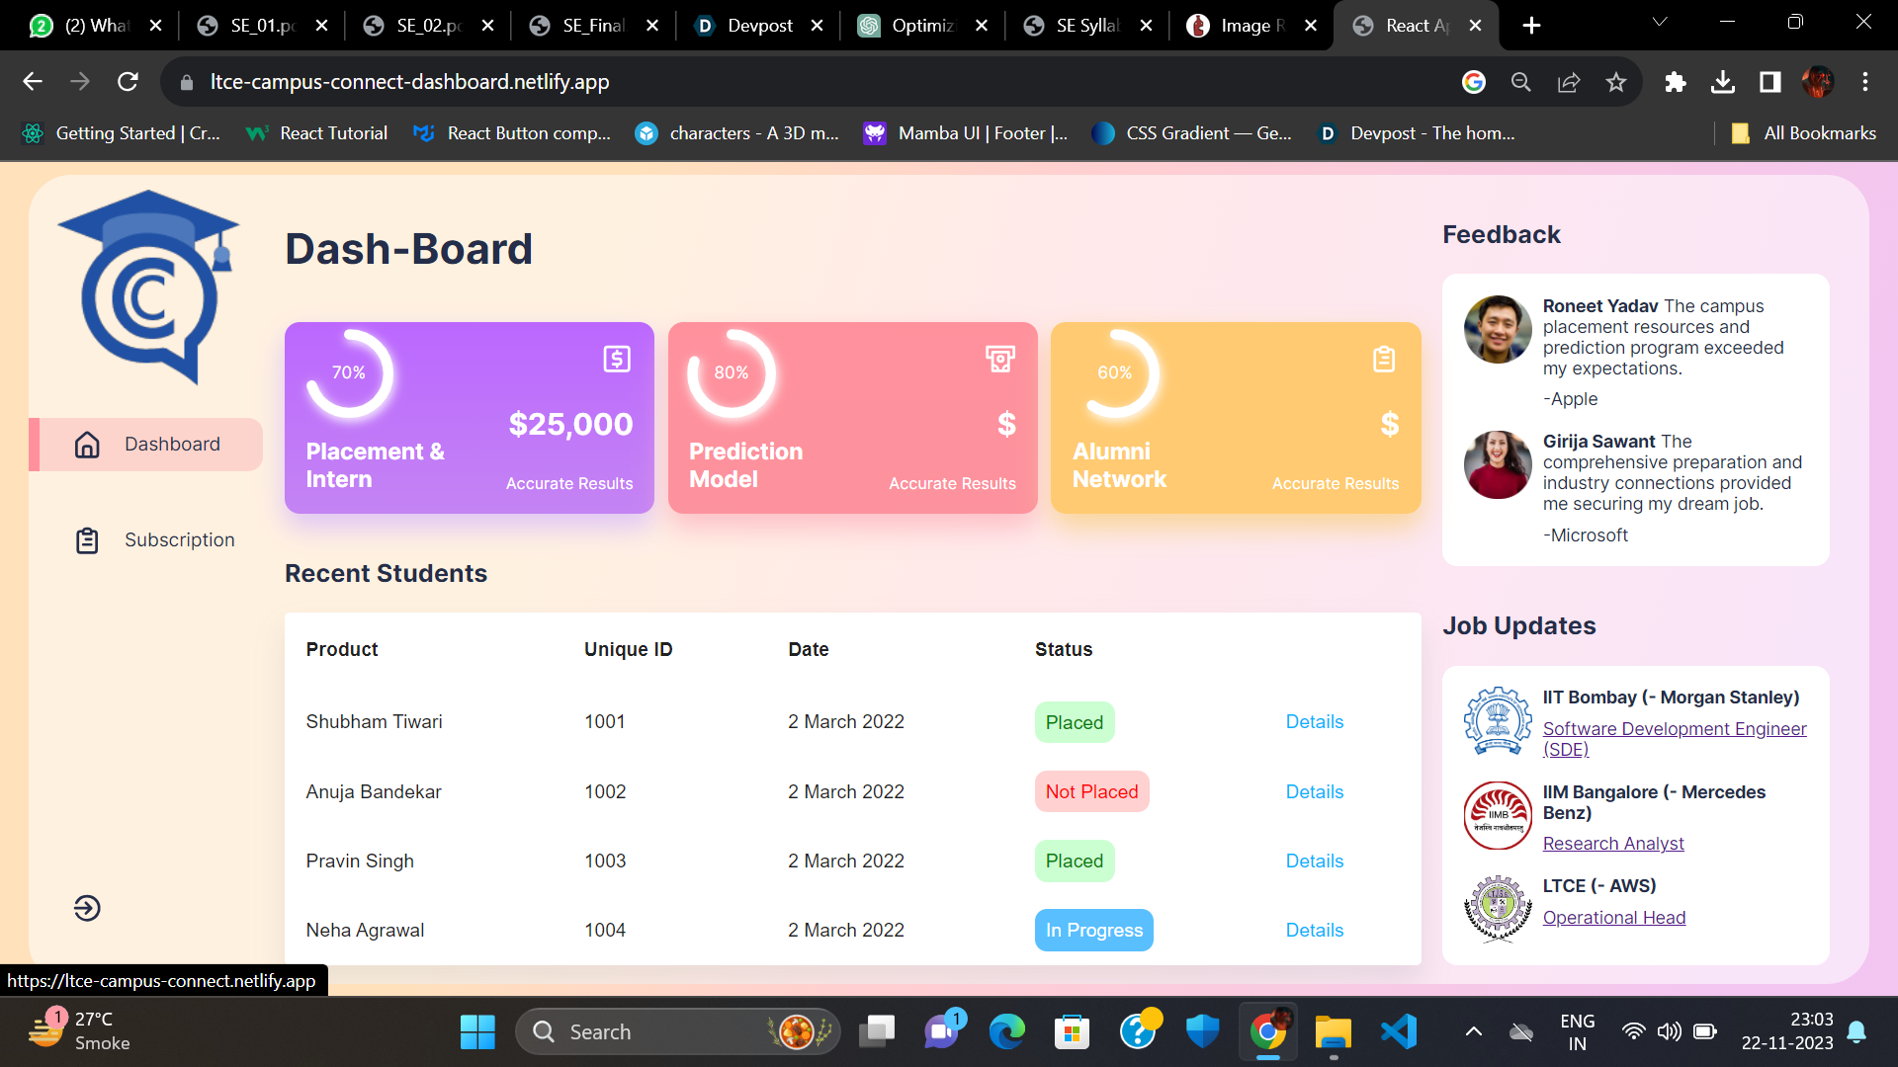Open Software Development Engineer (SDE) job link

click(x=1674, y=738)
